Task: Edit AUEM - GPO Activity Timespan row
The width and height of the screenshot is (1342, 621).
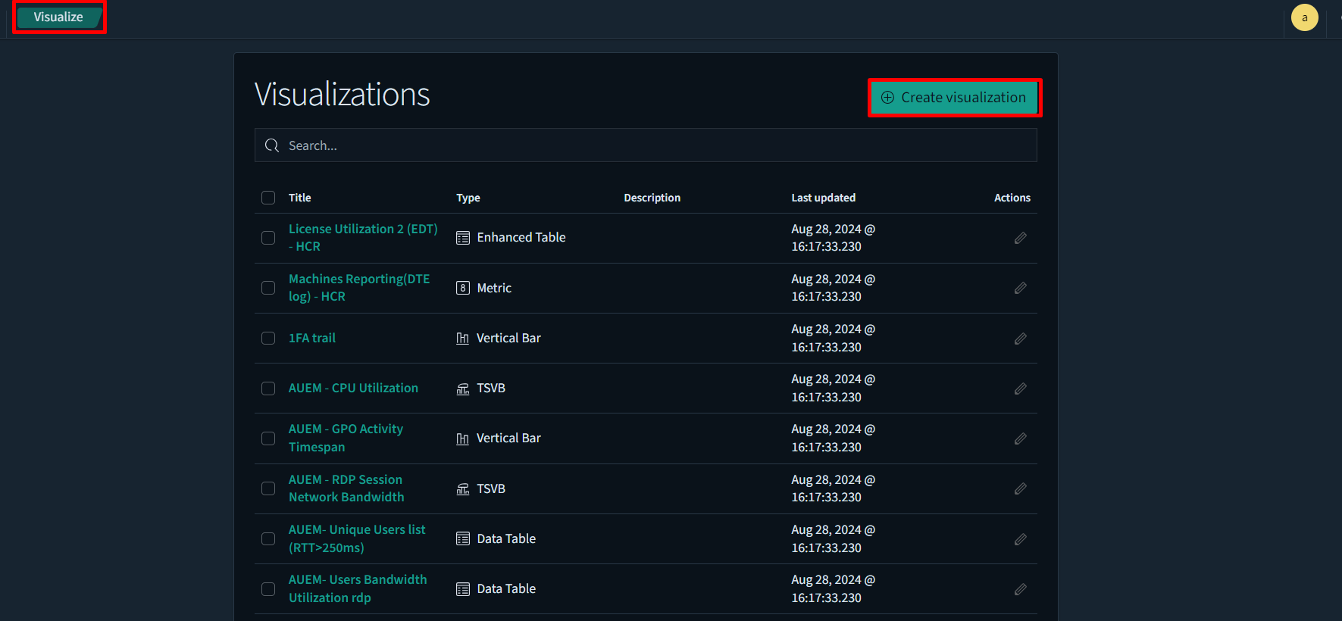Action: (1020, 438)
